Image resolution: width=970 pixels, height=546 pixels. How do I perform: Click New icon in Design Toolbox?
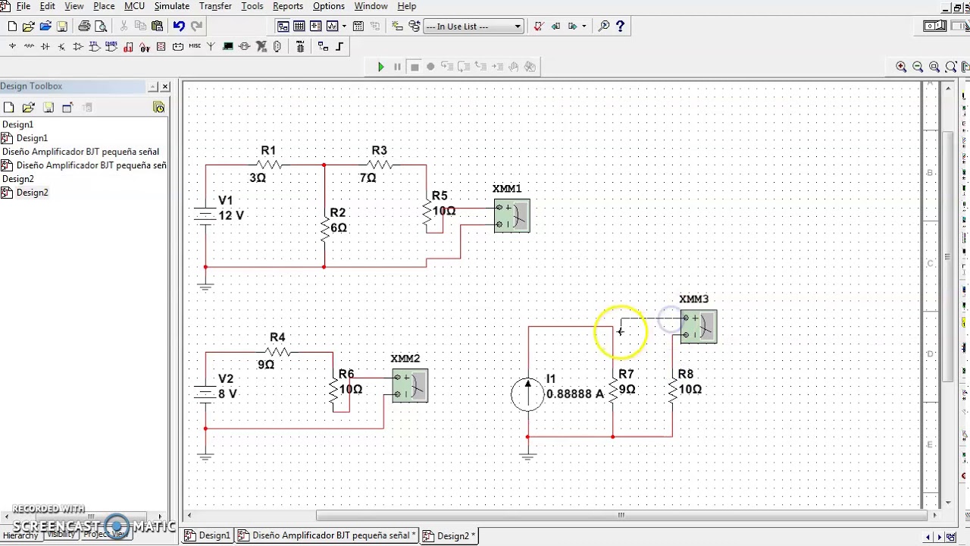point(8,108)
